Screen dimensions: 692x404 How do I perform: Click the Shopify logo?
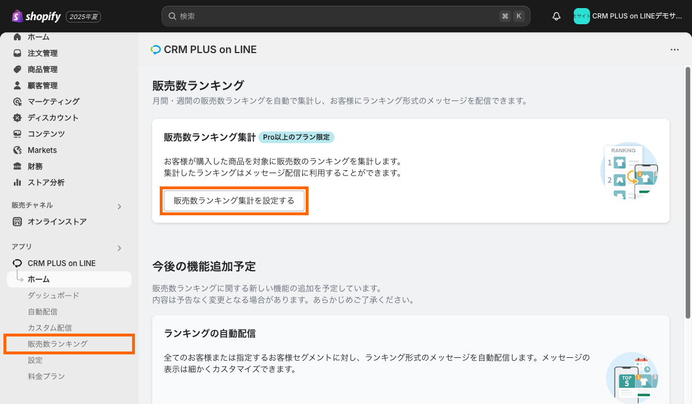pos(36,16)
